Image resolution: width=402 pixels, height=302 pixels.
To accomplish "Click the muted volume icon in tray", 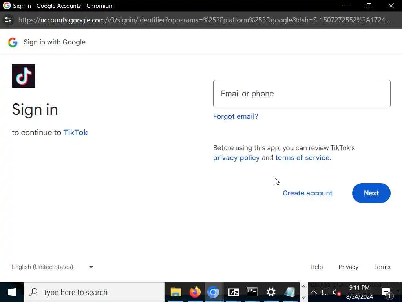I will pos(336,292).
